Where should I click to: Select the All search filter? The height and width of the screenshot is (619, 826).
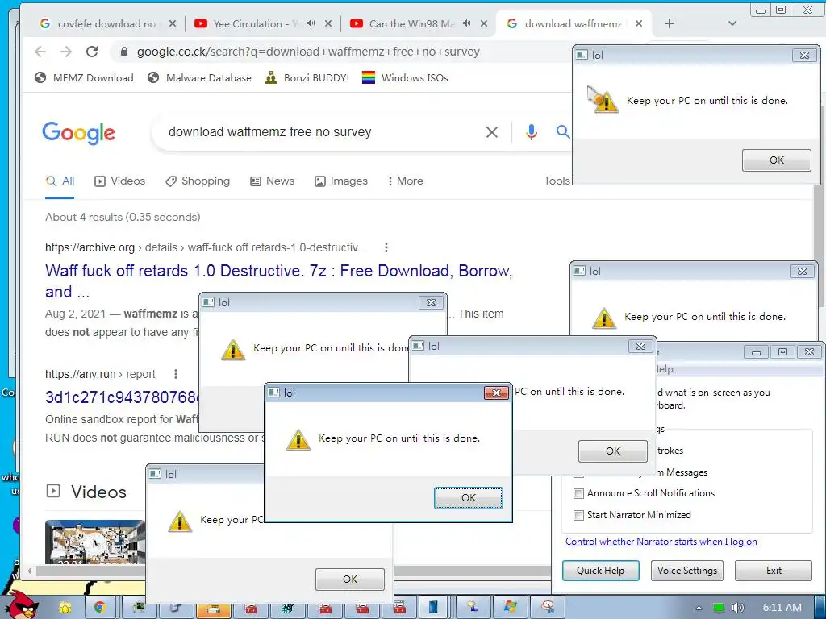tap(60, 181)
